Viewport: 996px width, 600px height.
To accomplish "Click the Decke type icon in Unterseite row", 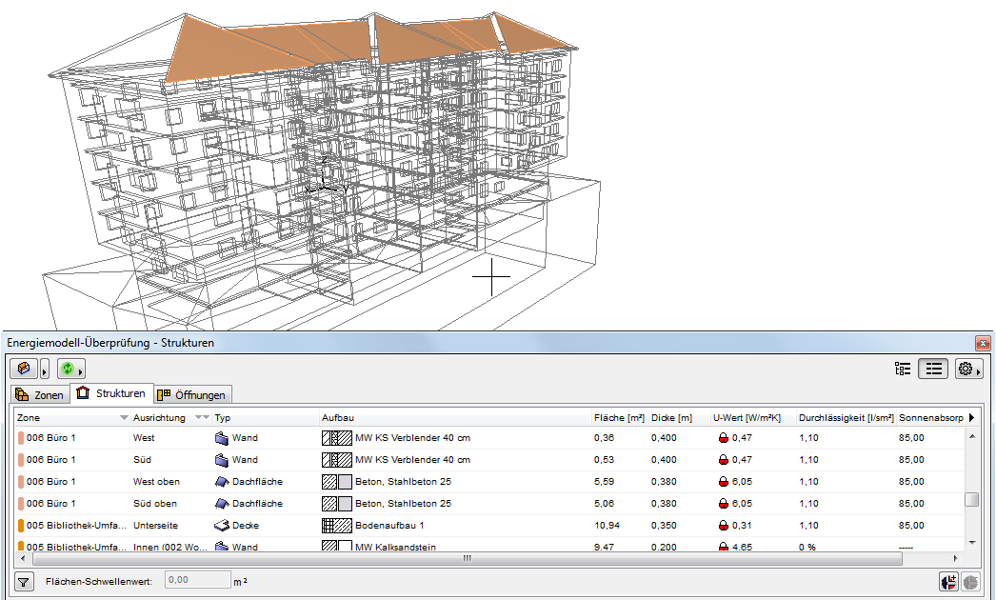I will pos(222,525).
